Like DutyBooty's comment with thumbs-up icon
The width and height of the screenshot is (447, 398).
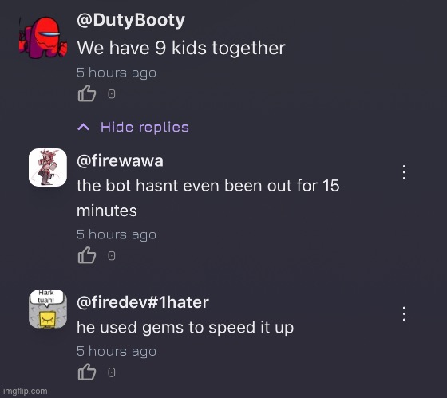(x=87, y=93)
